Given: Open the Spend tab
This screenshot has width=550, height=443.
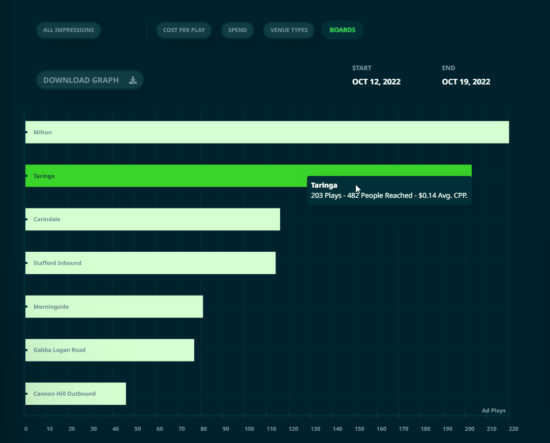Looking at the screenshot, I should click(x=237, y=30).
